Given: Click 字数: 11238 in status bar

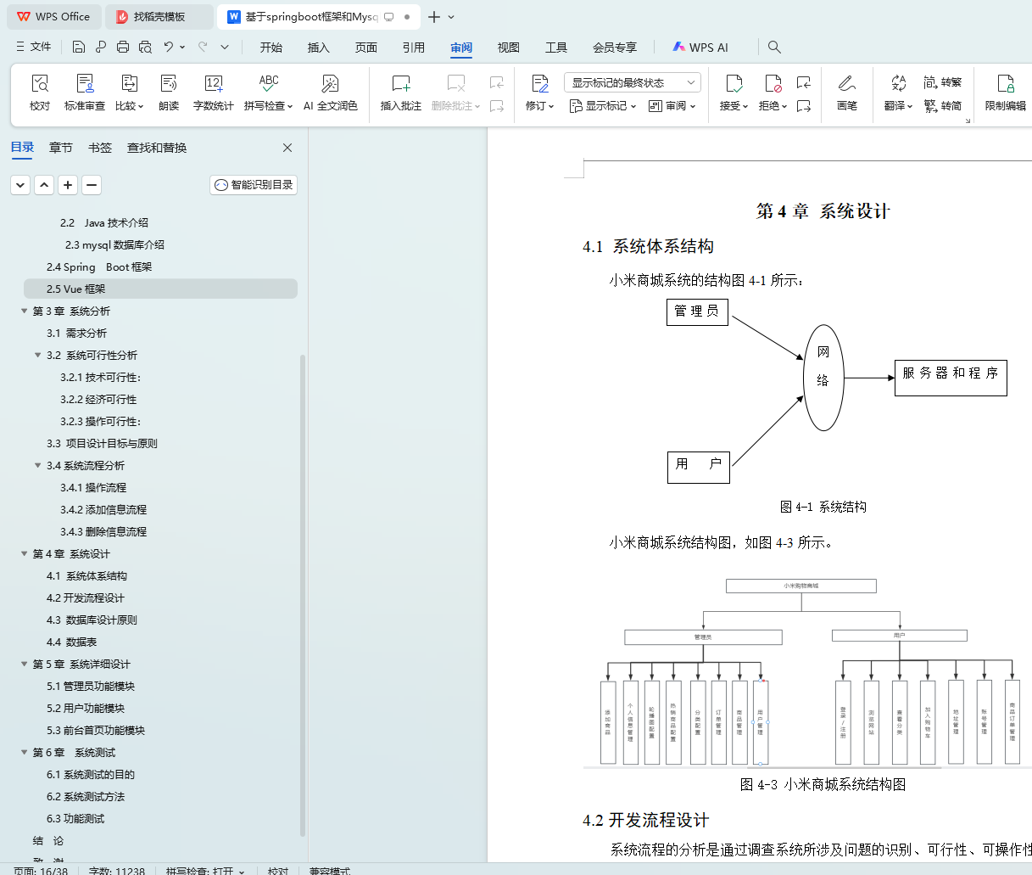Looking at the screenshot, I should click(x=117, y=870).
